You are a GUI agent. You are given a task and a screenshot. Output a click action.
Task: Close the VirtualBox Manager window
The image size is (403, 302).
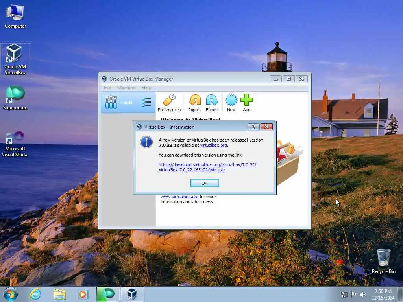coord(301,79)
